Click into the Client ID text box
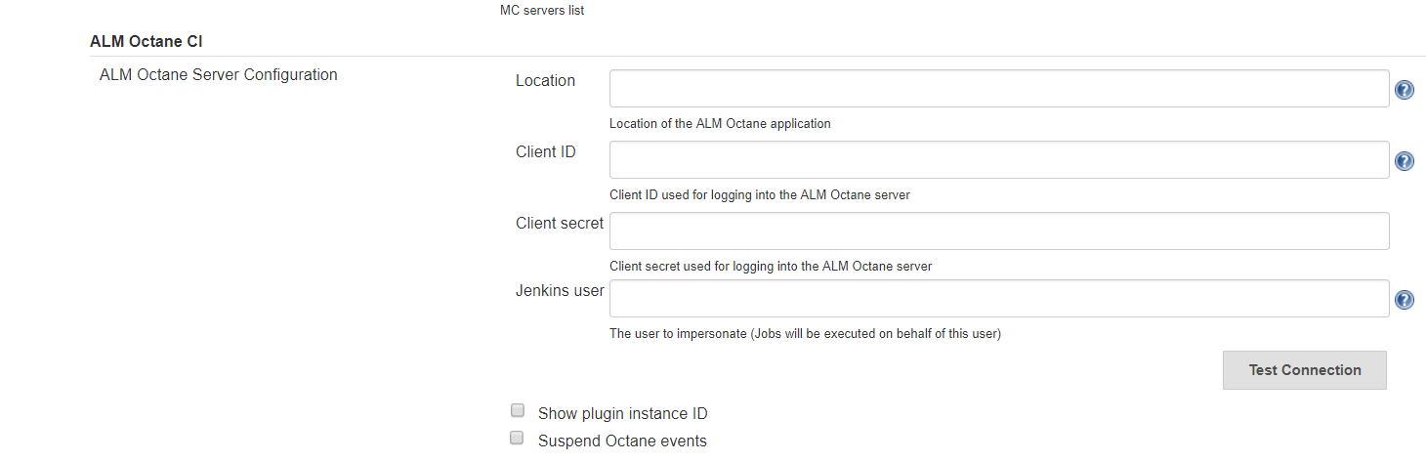 (x=998, y=159)
